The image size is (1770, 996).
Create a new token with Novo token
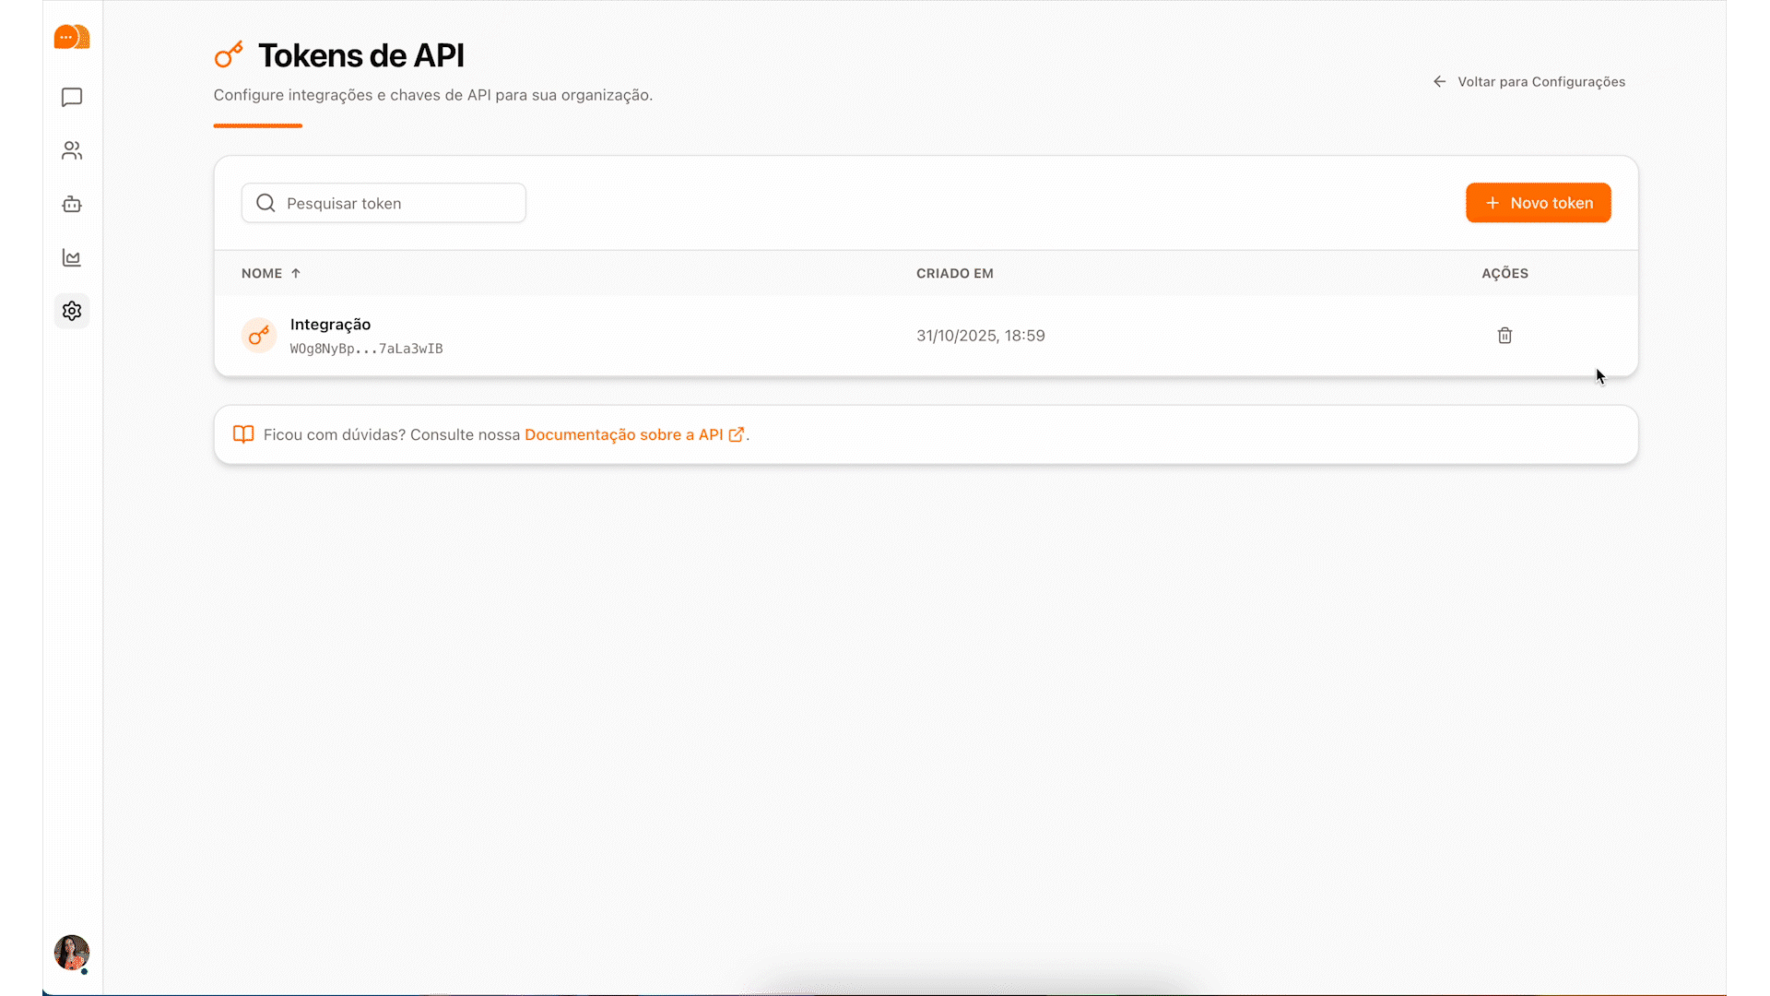pyautogui.click(x=1538, y=203)
